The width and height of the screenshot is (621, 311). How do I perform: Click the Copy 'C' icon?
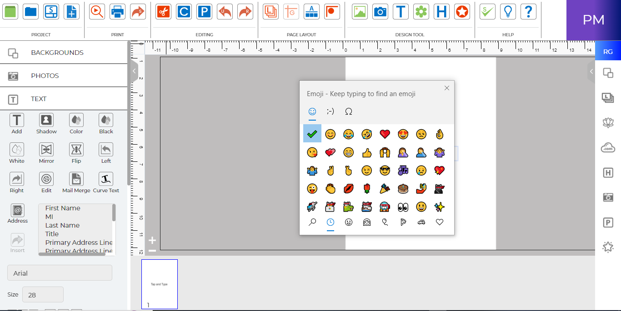184,11
